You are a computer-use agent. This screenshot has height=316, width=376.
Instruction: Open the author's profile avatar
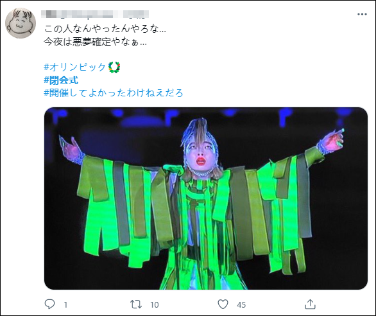click(21, 23)
